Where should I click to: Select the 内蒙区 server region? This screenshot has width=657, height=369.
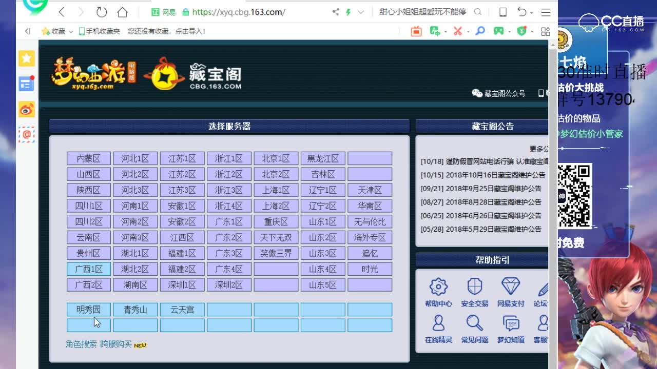point(89,159)
